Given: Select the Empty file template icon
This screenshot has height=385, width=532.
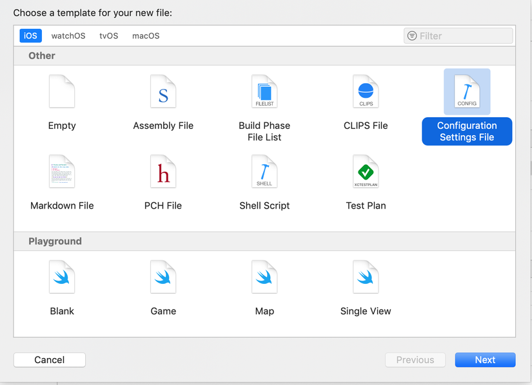Looking at the screenshot, I should 62,91.
